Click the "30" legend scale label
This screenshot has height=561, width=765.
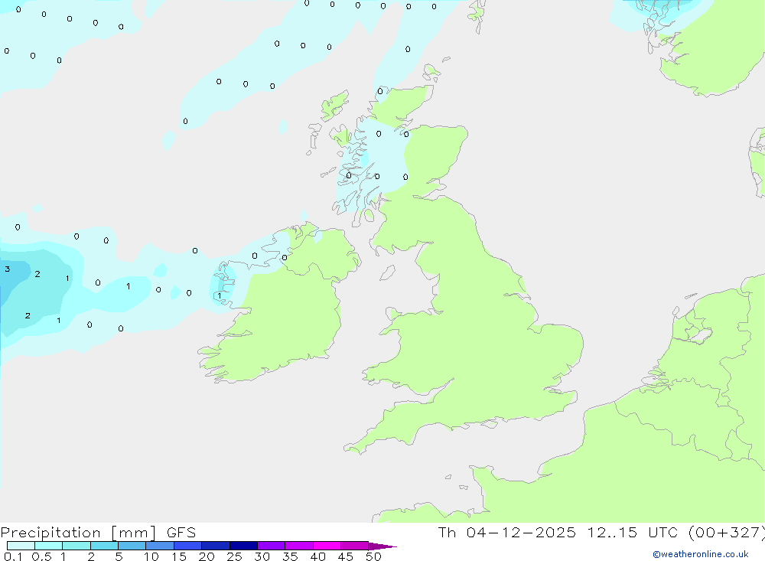click(262, 556)
